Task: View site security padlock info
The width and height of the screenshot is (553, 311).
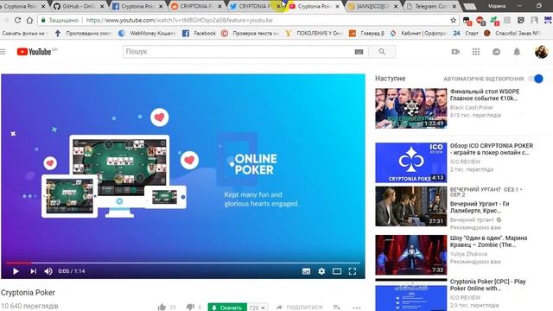Action: (43, 20)
